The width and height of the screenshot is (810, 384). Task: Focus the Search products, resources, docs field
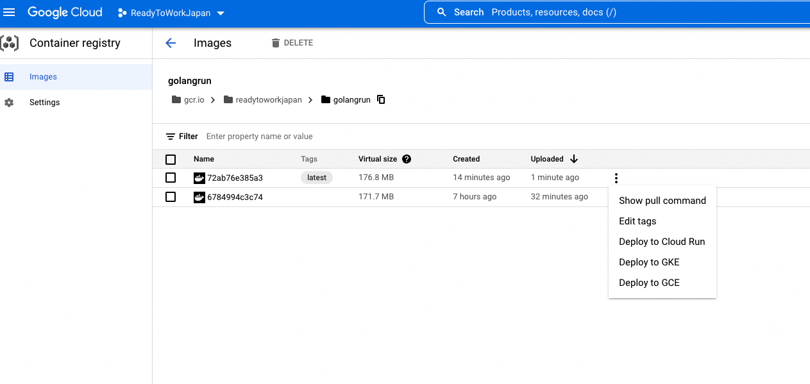(x=616, y=12)
